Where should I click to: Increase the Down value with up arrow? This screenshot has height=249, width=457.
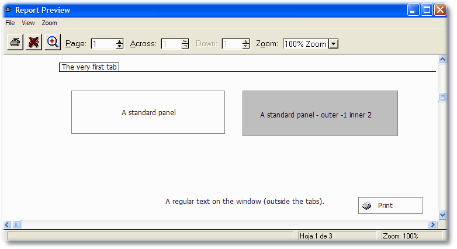click(x=246, y=41)
